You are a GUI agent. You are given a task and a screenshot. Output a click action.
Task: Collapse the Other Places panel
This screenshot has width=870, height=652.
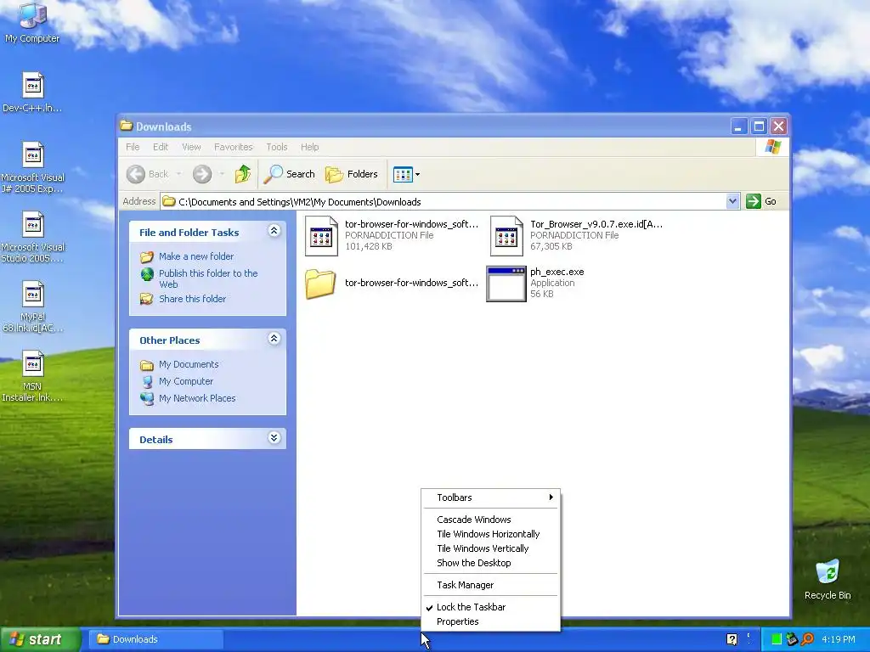point(274,339)
